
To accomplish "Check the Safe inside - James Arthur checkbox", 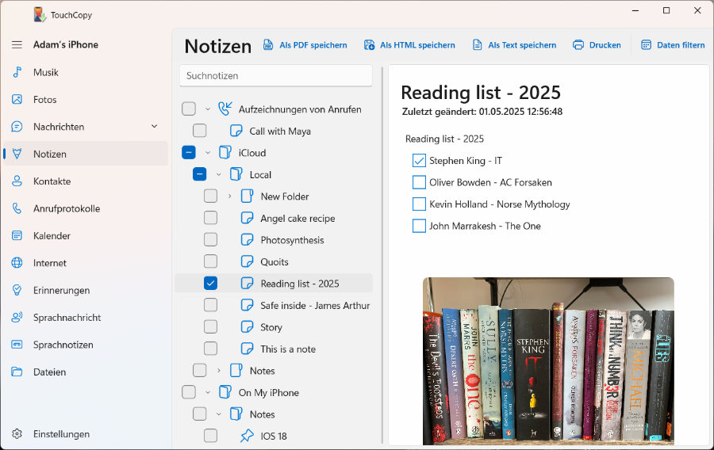I will pyautogui.click(x=210, y=305).
